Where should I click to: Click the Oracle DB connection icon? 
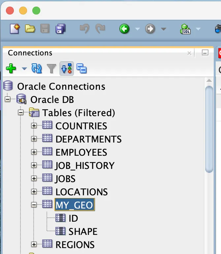coord(21,99)
